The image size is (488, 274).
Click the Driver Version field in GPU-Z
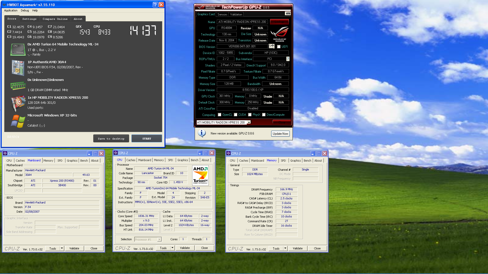click(x=253, y=90)
